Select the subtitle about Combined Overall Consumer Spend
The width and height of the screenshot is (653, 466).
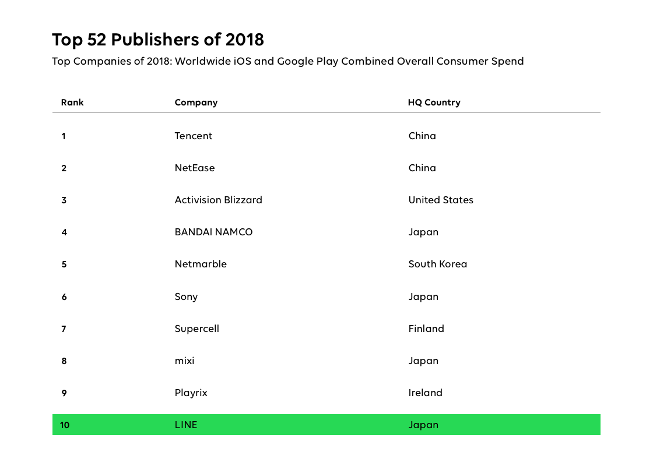tap(287, 61)
